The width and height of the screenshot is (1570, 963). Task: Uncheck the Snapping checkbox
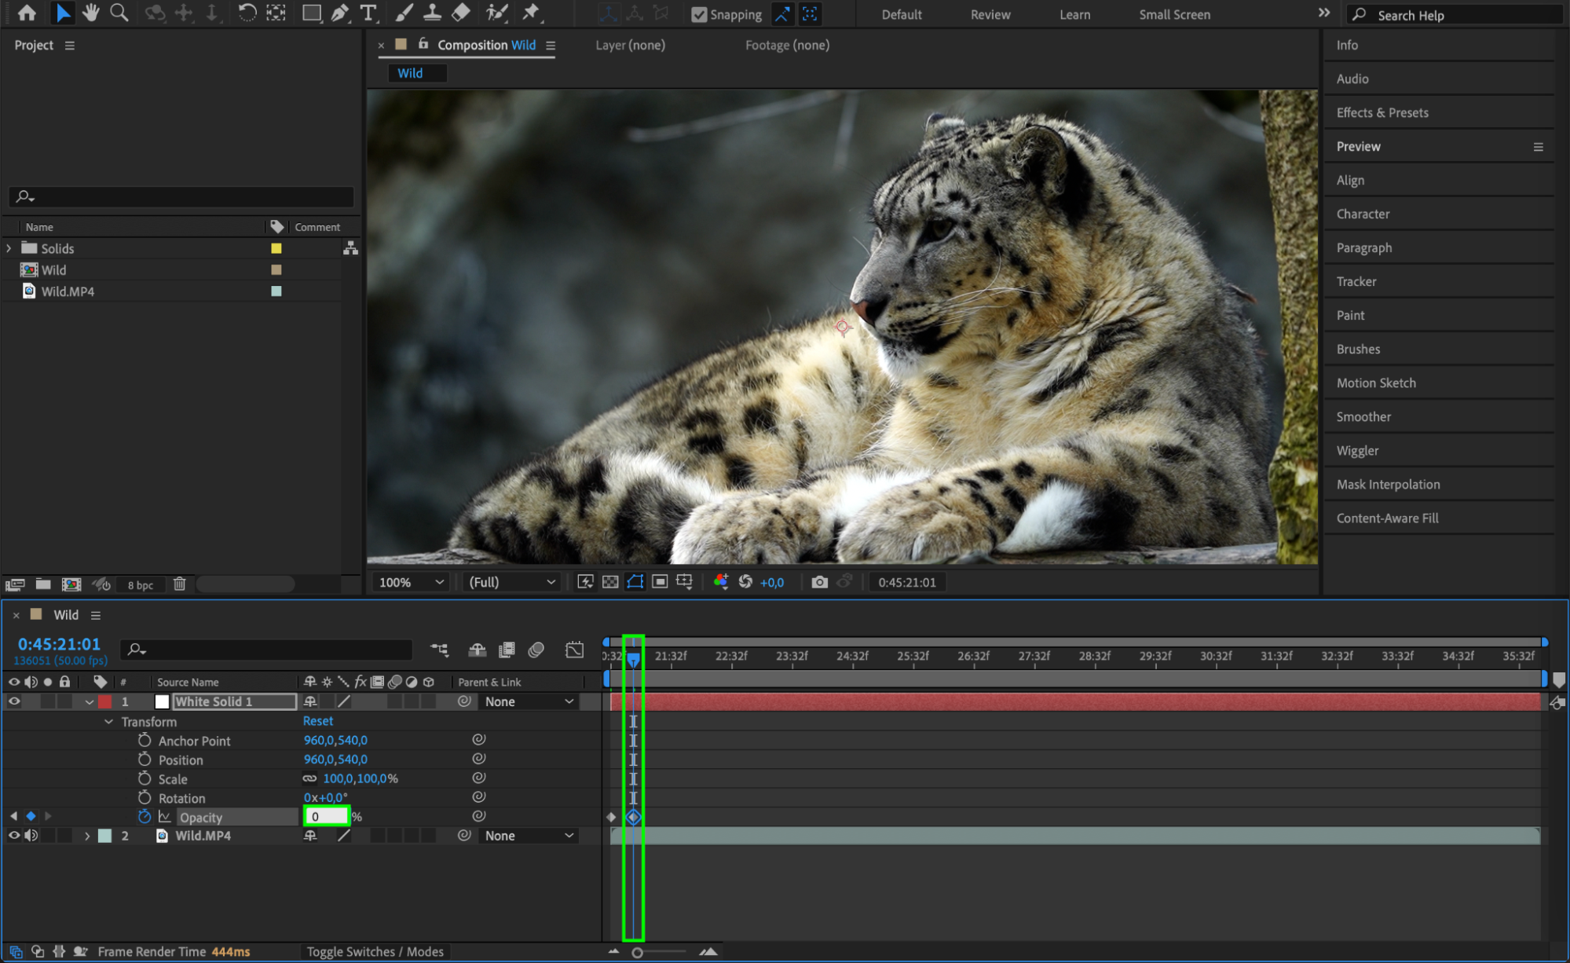coord(698,14)
